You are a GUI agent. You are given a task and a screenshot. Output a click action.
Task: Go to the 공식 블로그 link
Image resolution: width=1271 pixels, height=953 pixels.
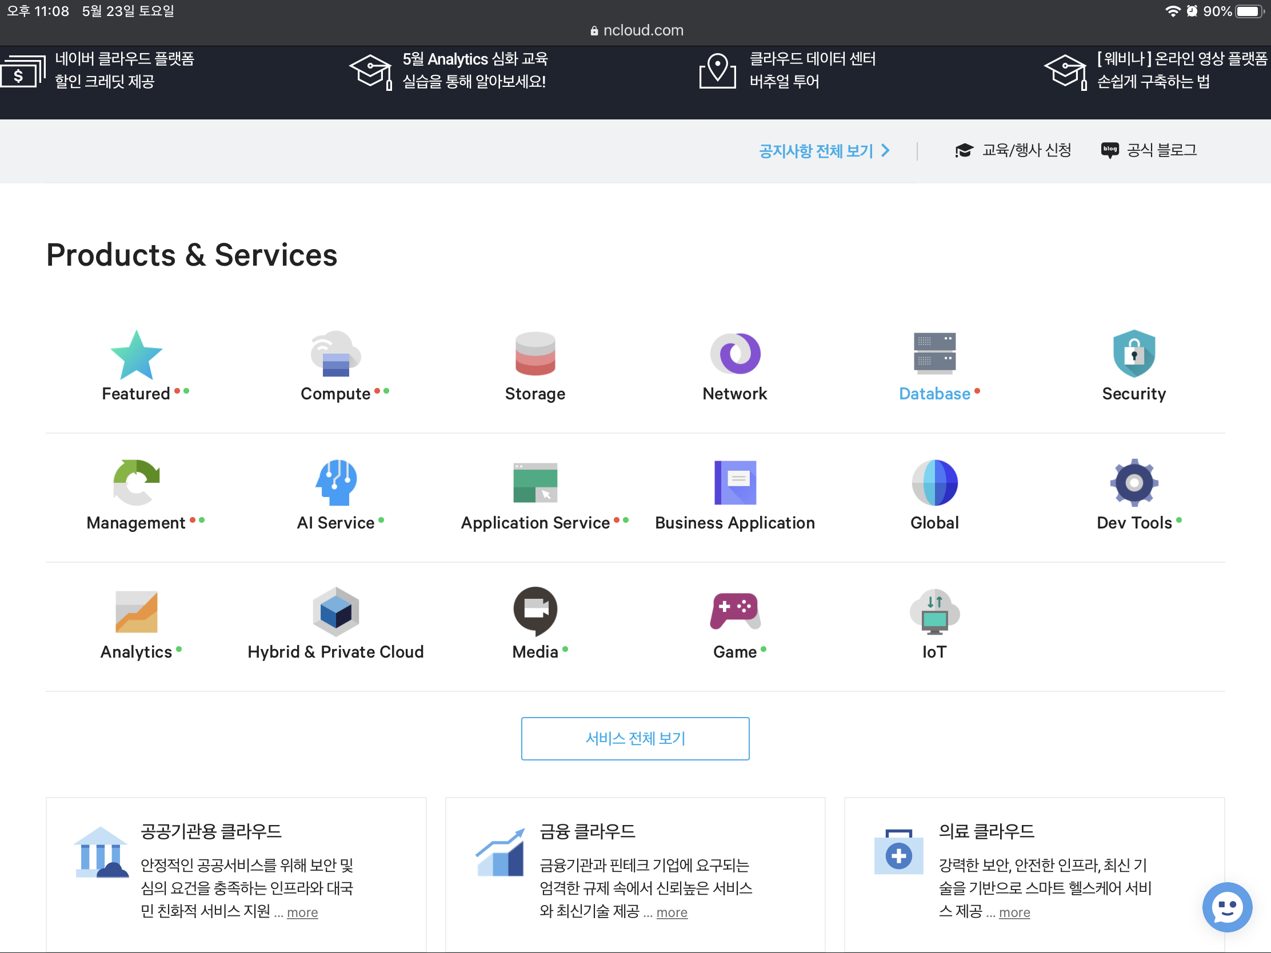(x=1162, y=150)
